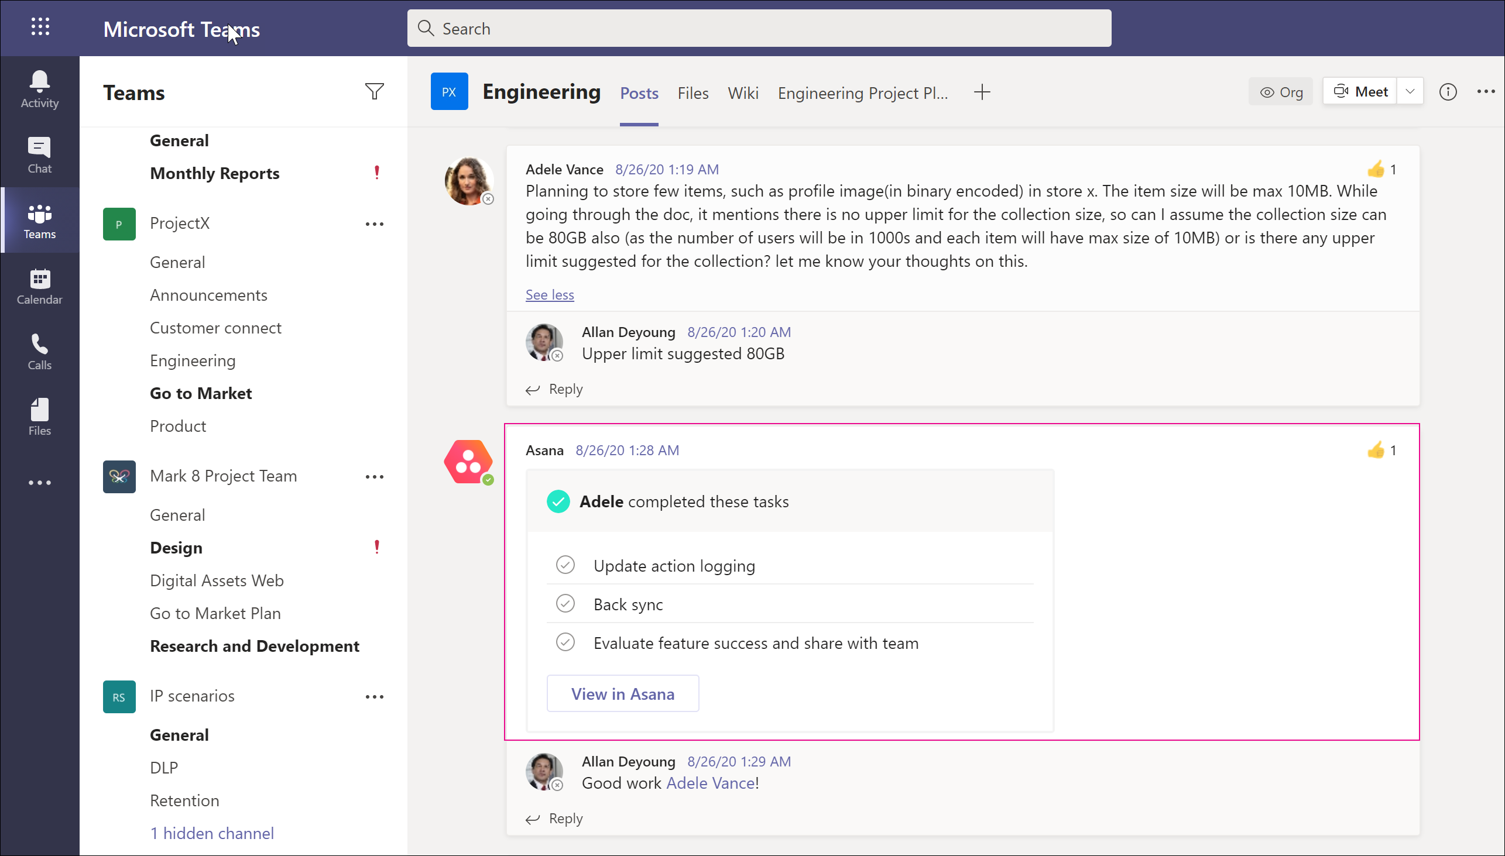
Task: Click the search input field
Action: pyautogui.click(x=760, y=28)
